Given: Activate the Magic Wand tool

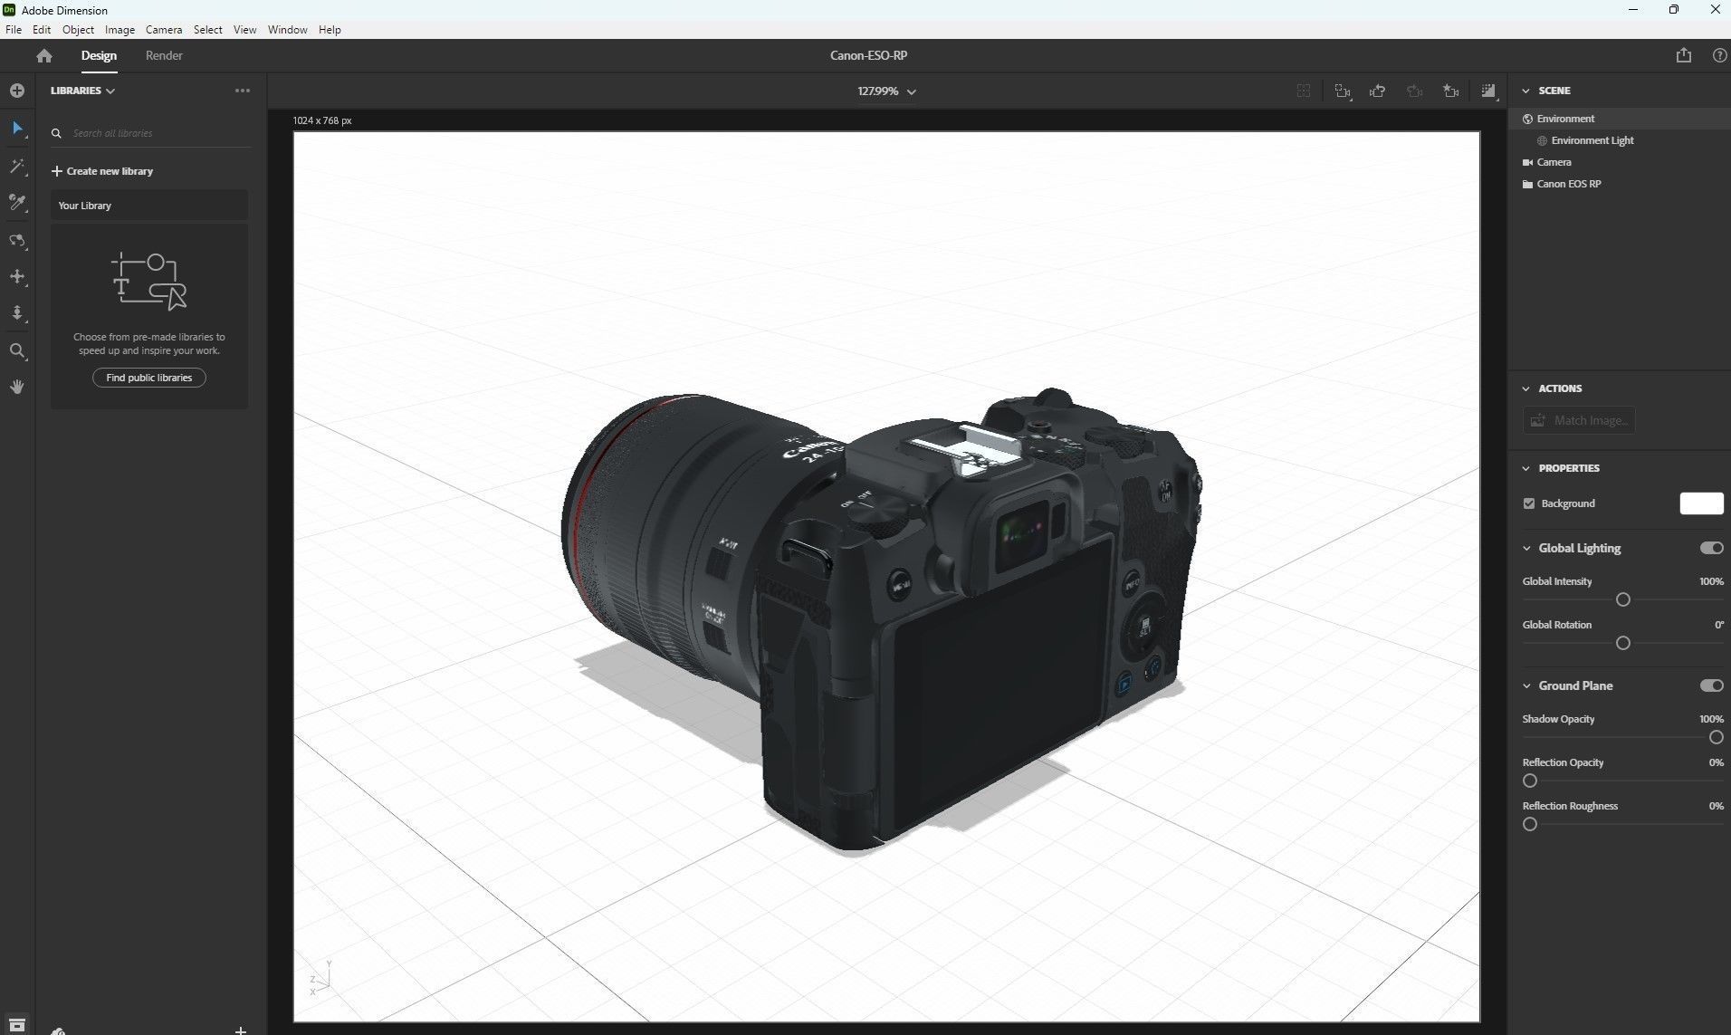Looking at the screenshot, I should 17,167.
